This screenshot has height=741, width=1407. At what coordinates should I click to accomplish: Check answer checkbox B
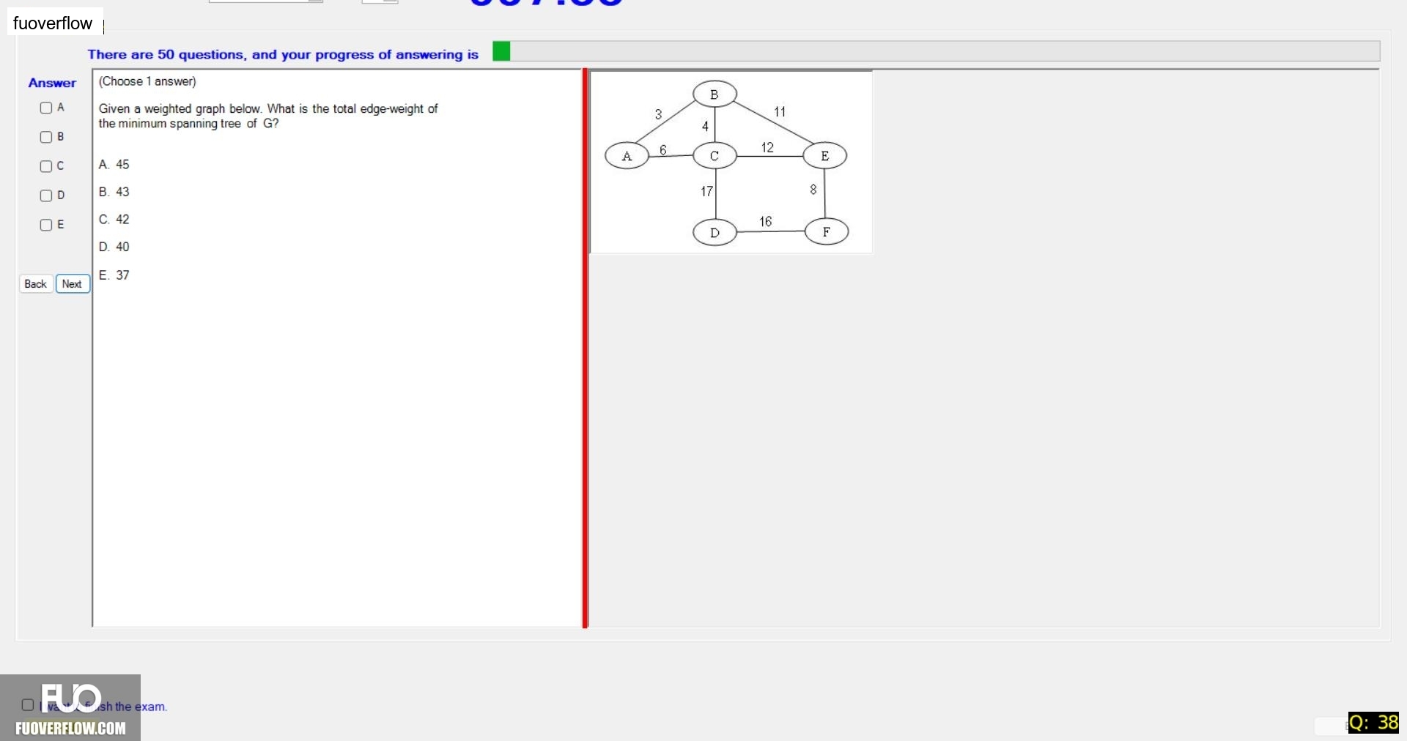(46, 137)
